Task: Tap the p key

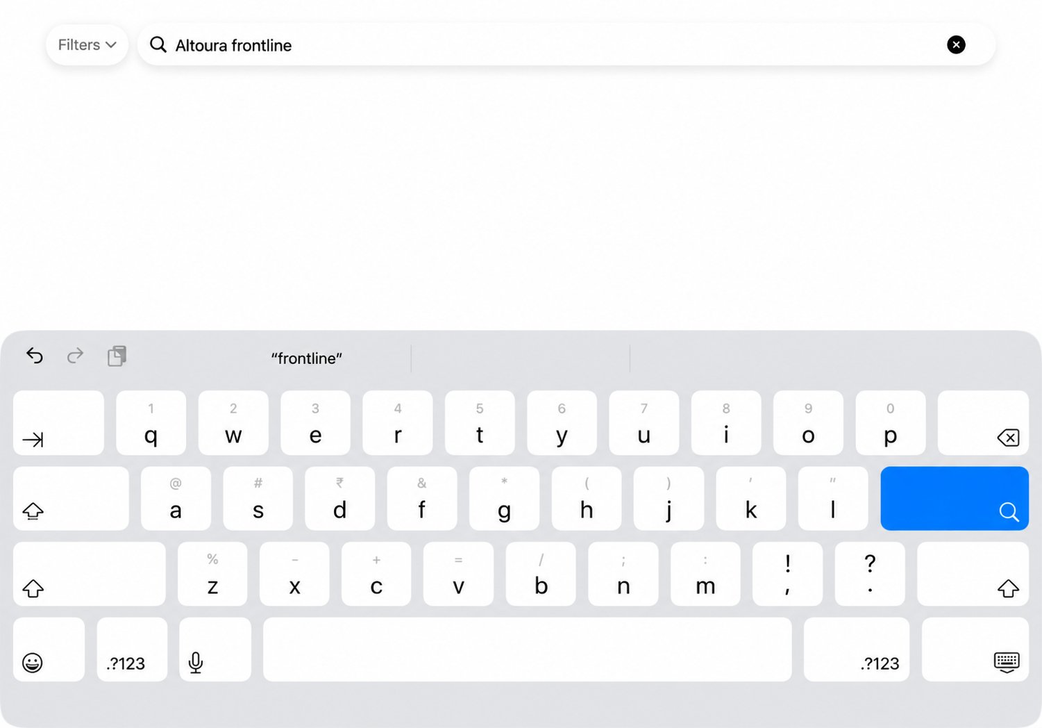Action: point(891,423)
